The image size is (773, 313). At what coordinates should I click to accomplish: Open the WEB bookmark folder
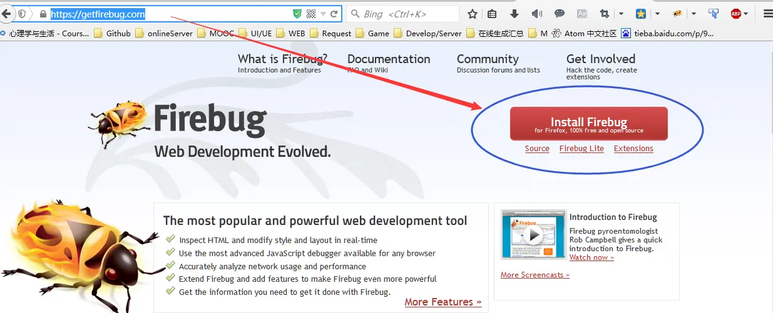[x=290, y=33]
